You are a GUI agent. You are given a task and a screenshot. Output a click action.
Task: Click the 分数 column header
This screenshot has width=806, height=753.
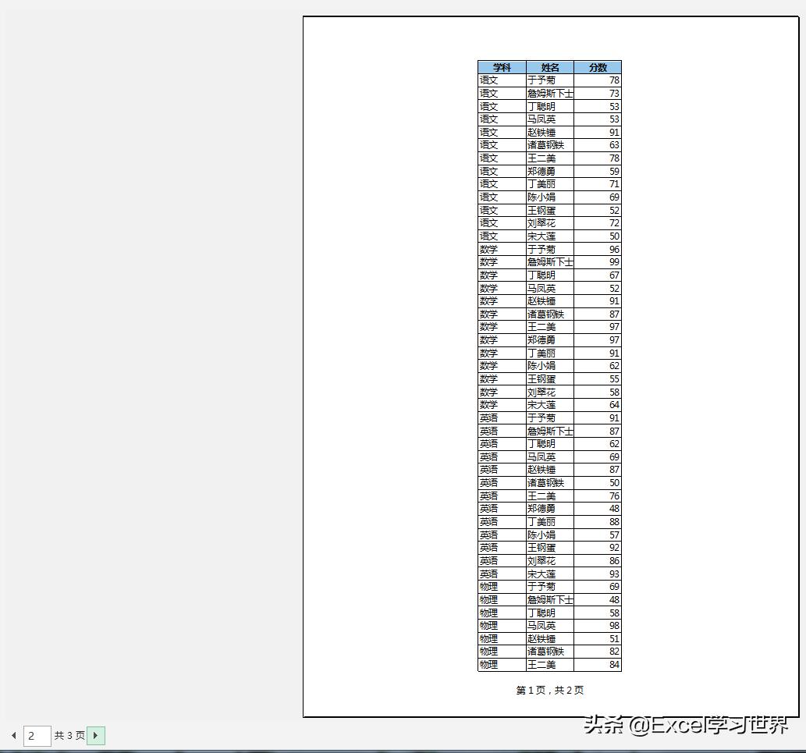coord(598,67)
